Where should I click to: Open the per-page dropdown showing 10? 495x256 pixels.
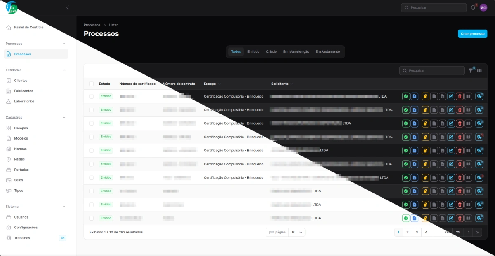click(x=297, y=232)
